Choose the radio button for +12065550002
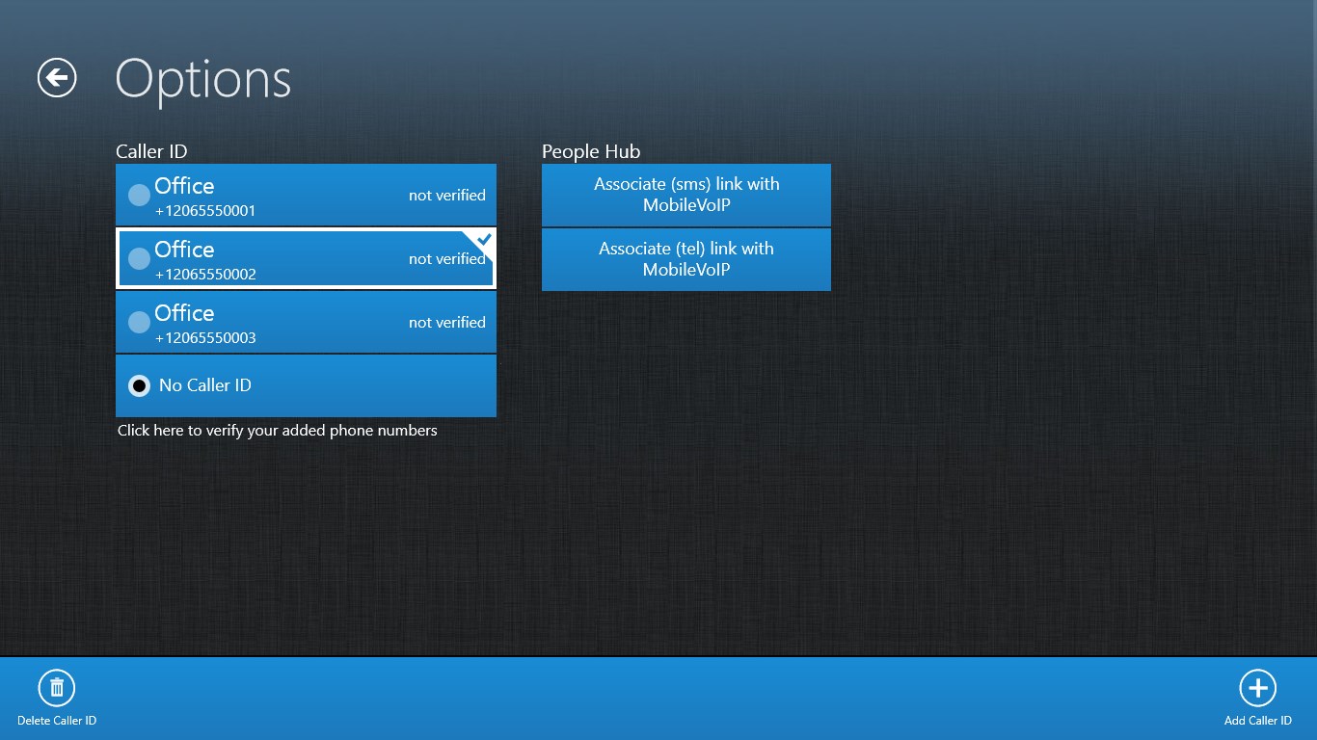 tap(139, 258)
